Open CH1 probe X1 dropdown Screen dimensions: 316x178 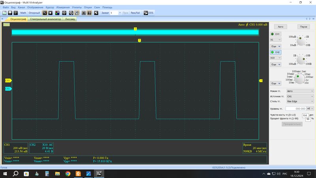[x=275, y=40]
